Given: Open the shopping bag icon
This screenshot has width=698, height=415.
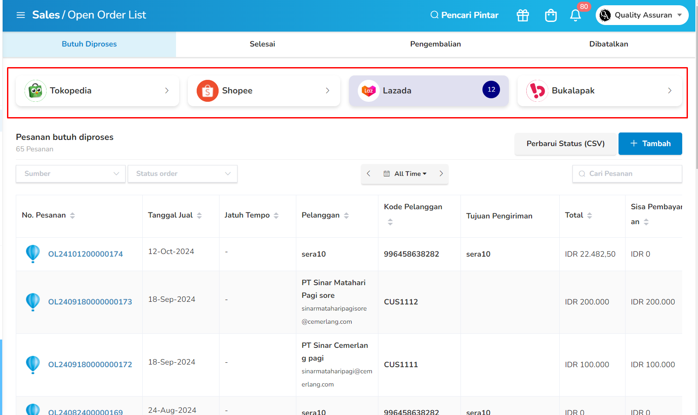Looking at the screenshot, I should (x=550, y=15).
